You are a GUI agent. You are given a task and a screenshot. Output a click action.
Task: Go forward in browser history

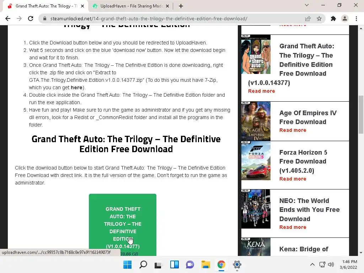click(x=19, y=18)
